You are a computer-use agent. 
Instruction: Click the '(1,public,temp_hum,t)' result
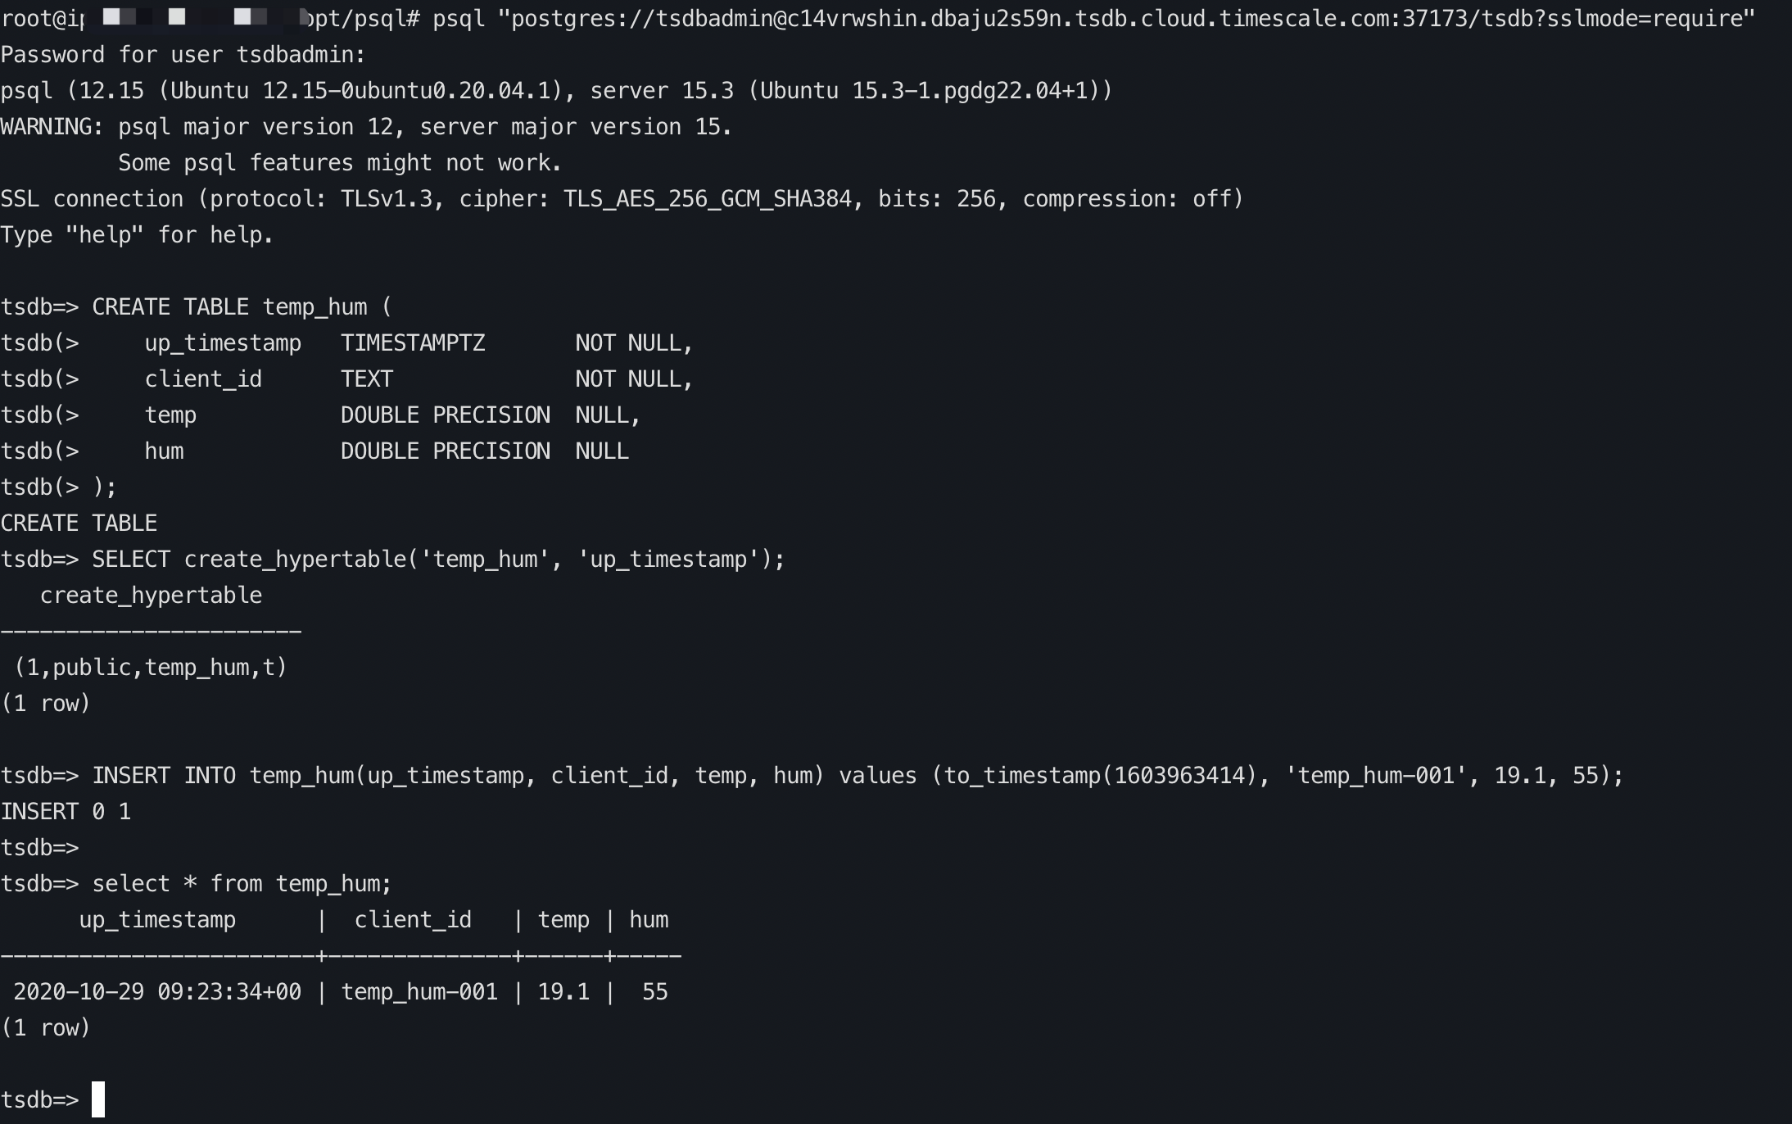[x=151, y=668]
